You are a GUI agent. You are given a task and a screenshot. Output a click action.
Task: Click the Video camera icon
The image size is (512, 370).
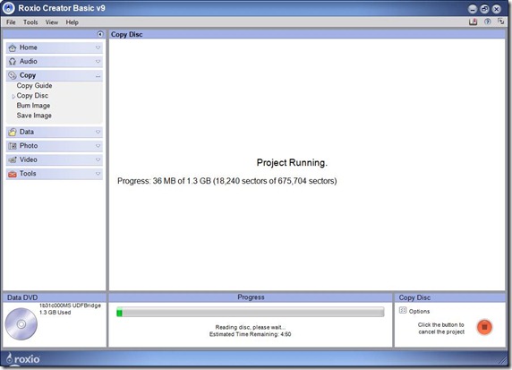point(13,159)
